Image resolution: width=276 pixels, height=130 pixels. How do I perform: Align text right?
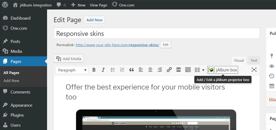(x=160, y=70)
